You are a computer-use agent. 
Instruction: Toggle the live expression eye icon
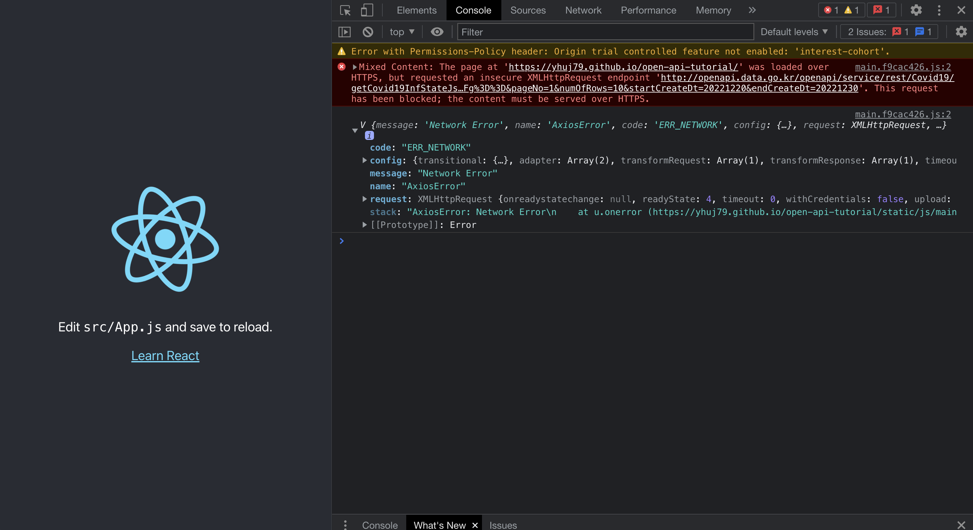click(x=437, y=32)
